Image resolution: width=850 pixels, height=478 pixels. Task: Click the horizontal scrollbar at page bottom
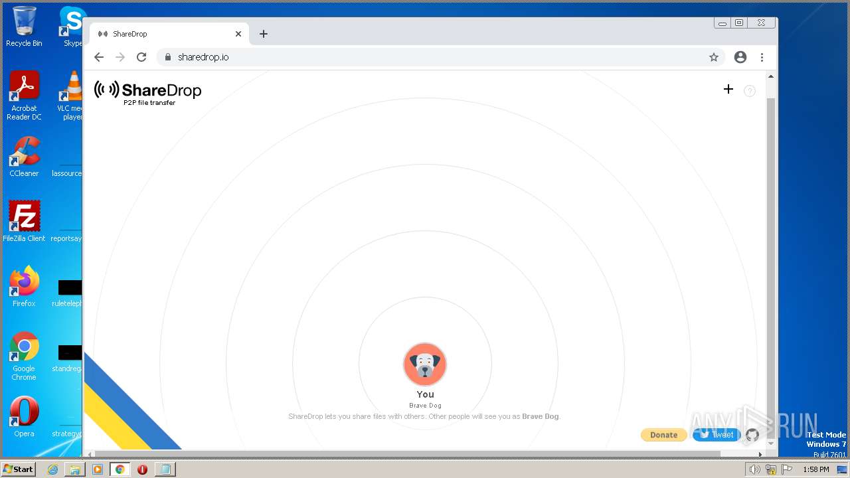coord(406,454)
